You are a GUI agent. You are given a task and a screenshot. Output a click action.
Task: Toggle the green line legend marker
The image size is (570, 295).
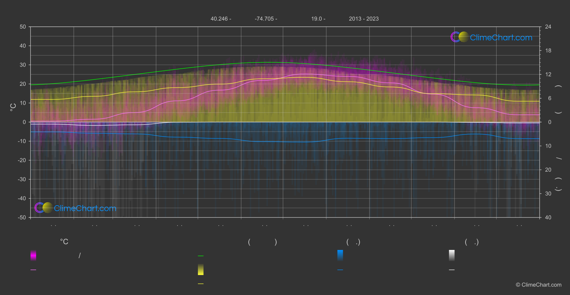point(201,256)
